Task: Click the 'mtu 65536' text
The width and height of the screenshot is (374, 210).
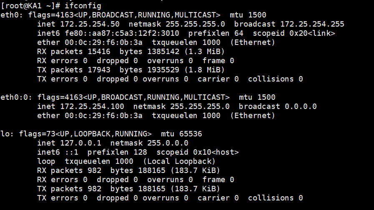Action: (181, 134)
